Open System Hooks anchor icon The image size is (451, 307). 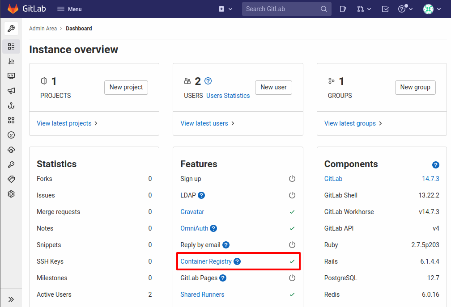(x=11, y=105)
